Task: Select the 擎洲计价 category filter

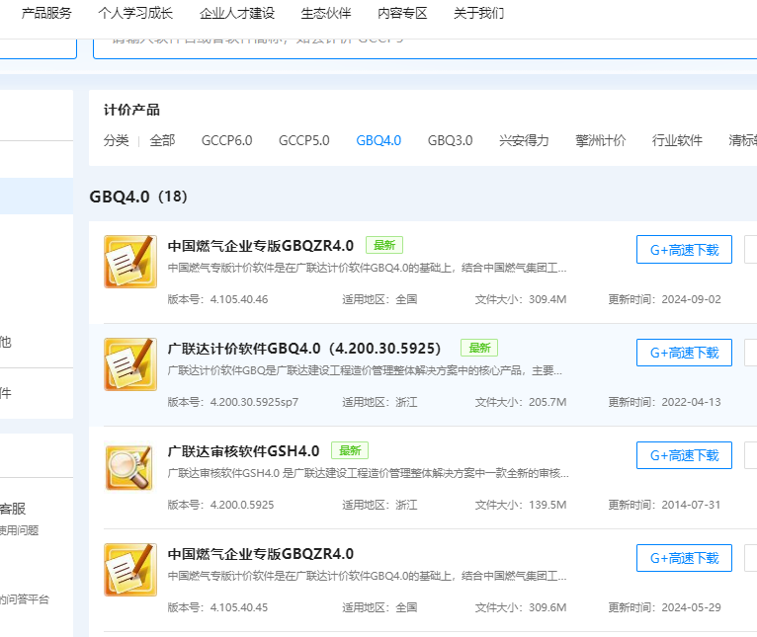Action: [601, 140]
